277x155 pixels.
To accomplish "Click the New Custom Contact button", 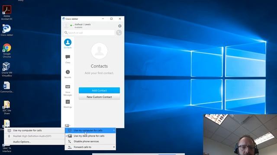I will [x=99, y=97].
